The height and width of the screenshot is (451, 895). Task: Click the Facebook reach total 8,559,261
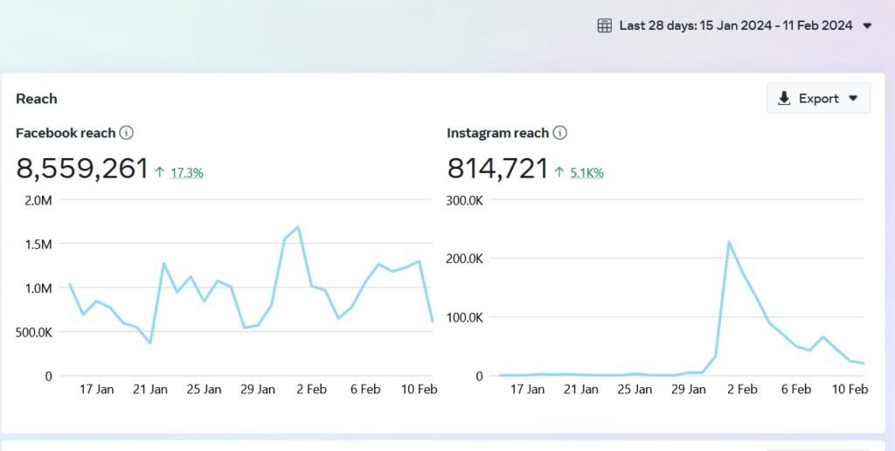82,169
